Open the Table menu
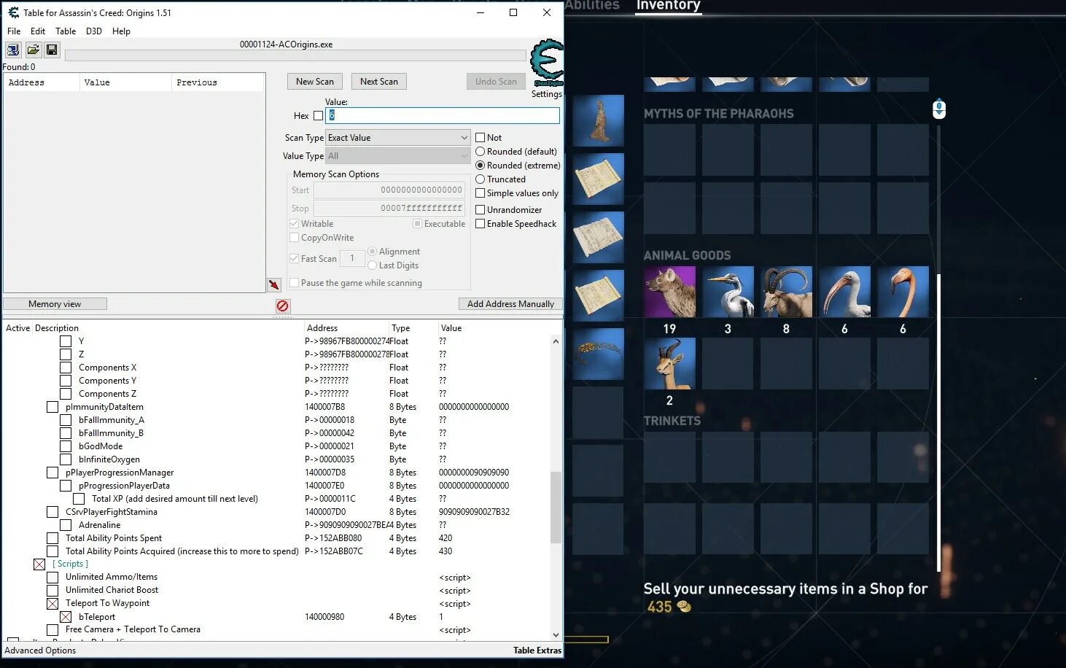Viewport: 1066px width, 668px height. coord(66,31)
